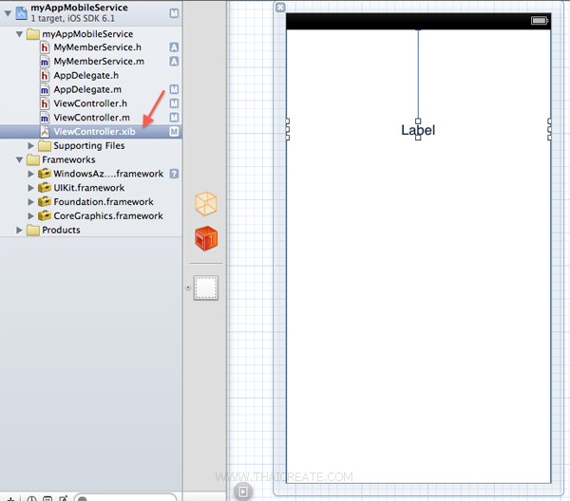Select the Supporting Files row text

tap(89, 145)
